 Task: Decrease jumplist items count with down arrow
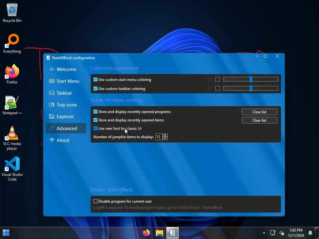[x=165, y=138]
